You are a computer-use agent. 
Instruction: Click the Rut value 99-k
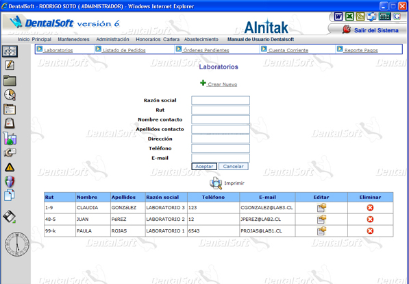(50, 231)
